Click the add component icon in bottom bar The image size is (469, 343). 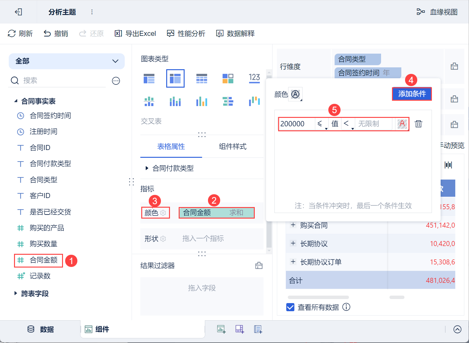pyautogui.click(x=221, y=329)
